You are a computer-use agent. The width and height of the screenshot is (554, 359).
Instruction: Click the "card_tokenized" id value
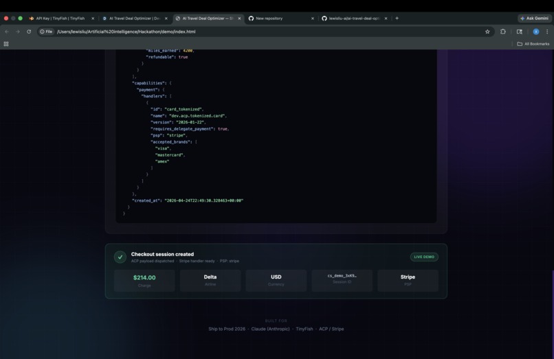pos(184,109)
